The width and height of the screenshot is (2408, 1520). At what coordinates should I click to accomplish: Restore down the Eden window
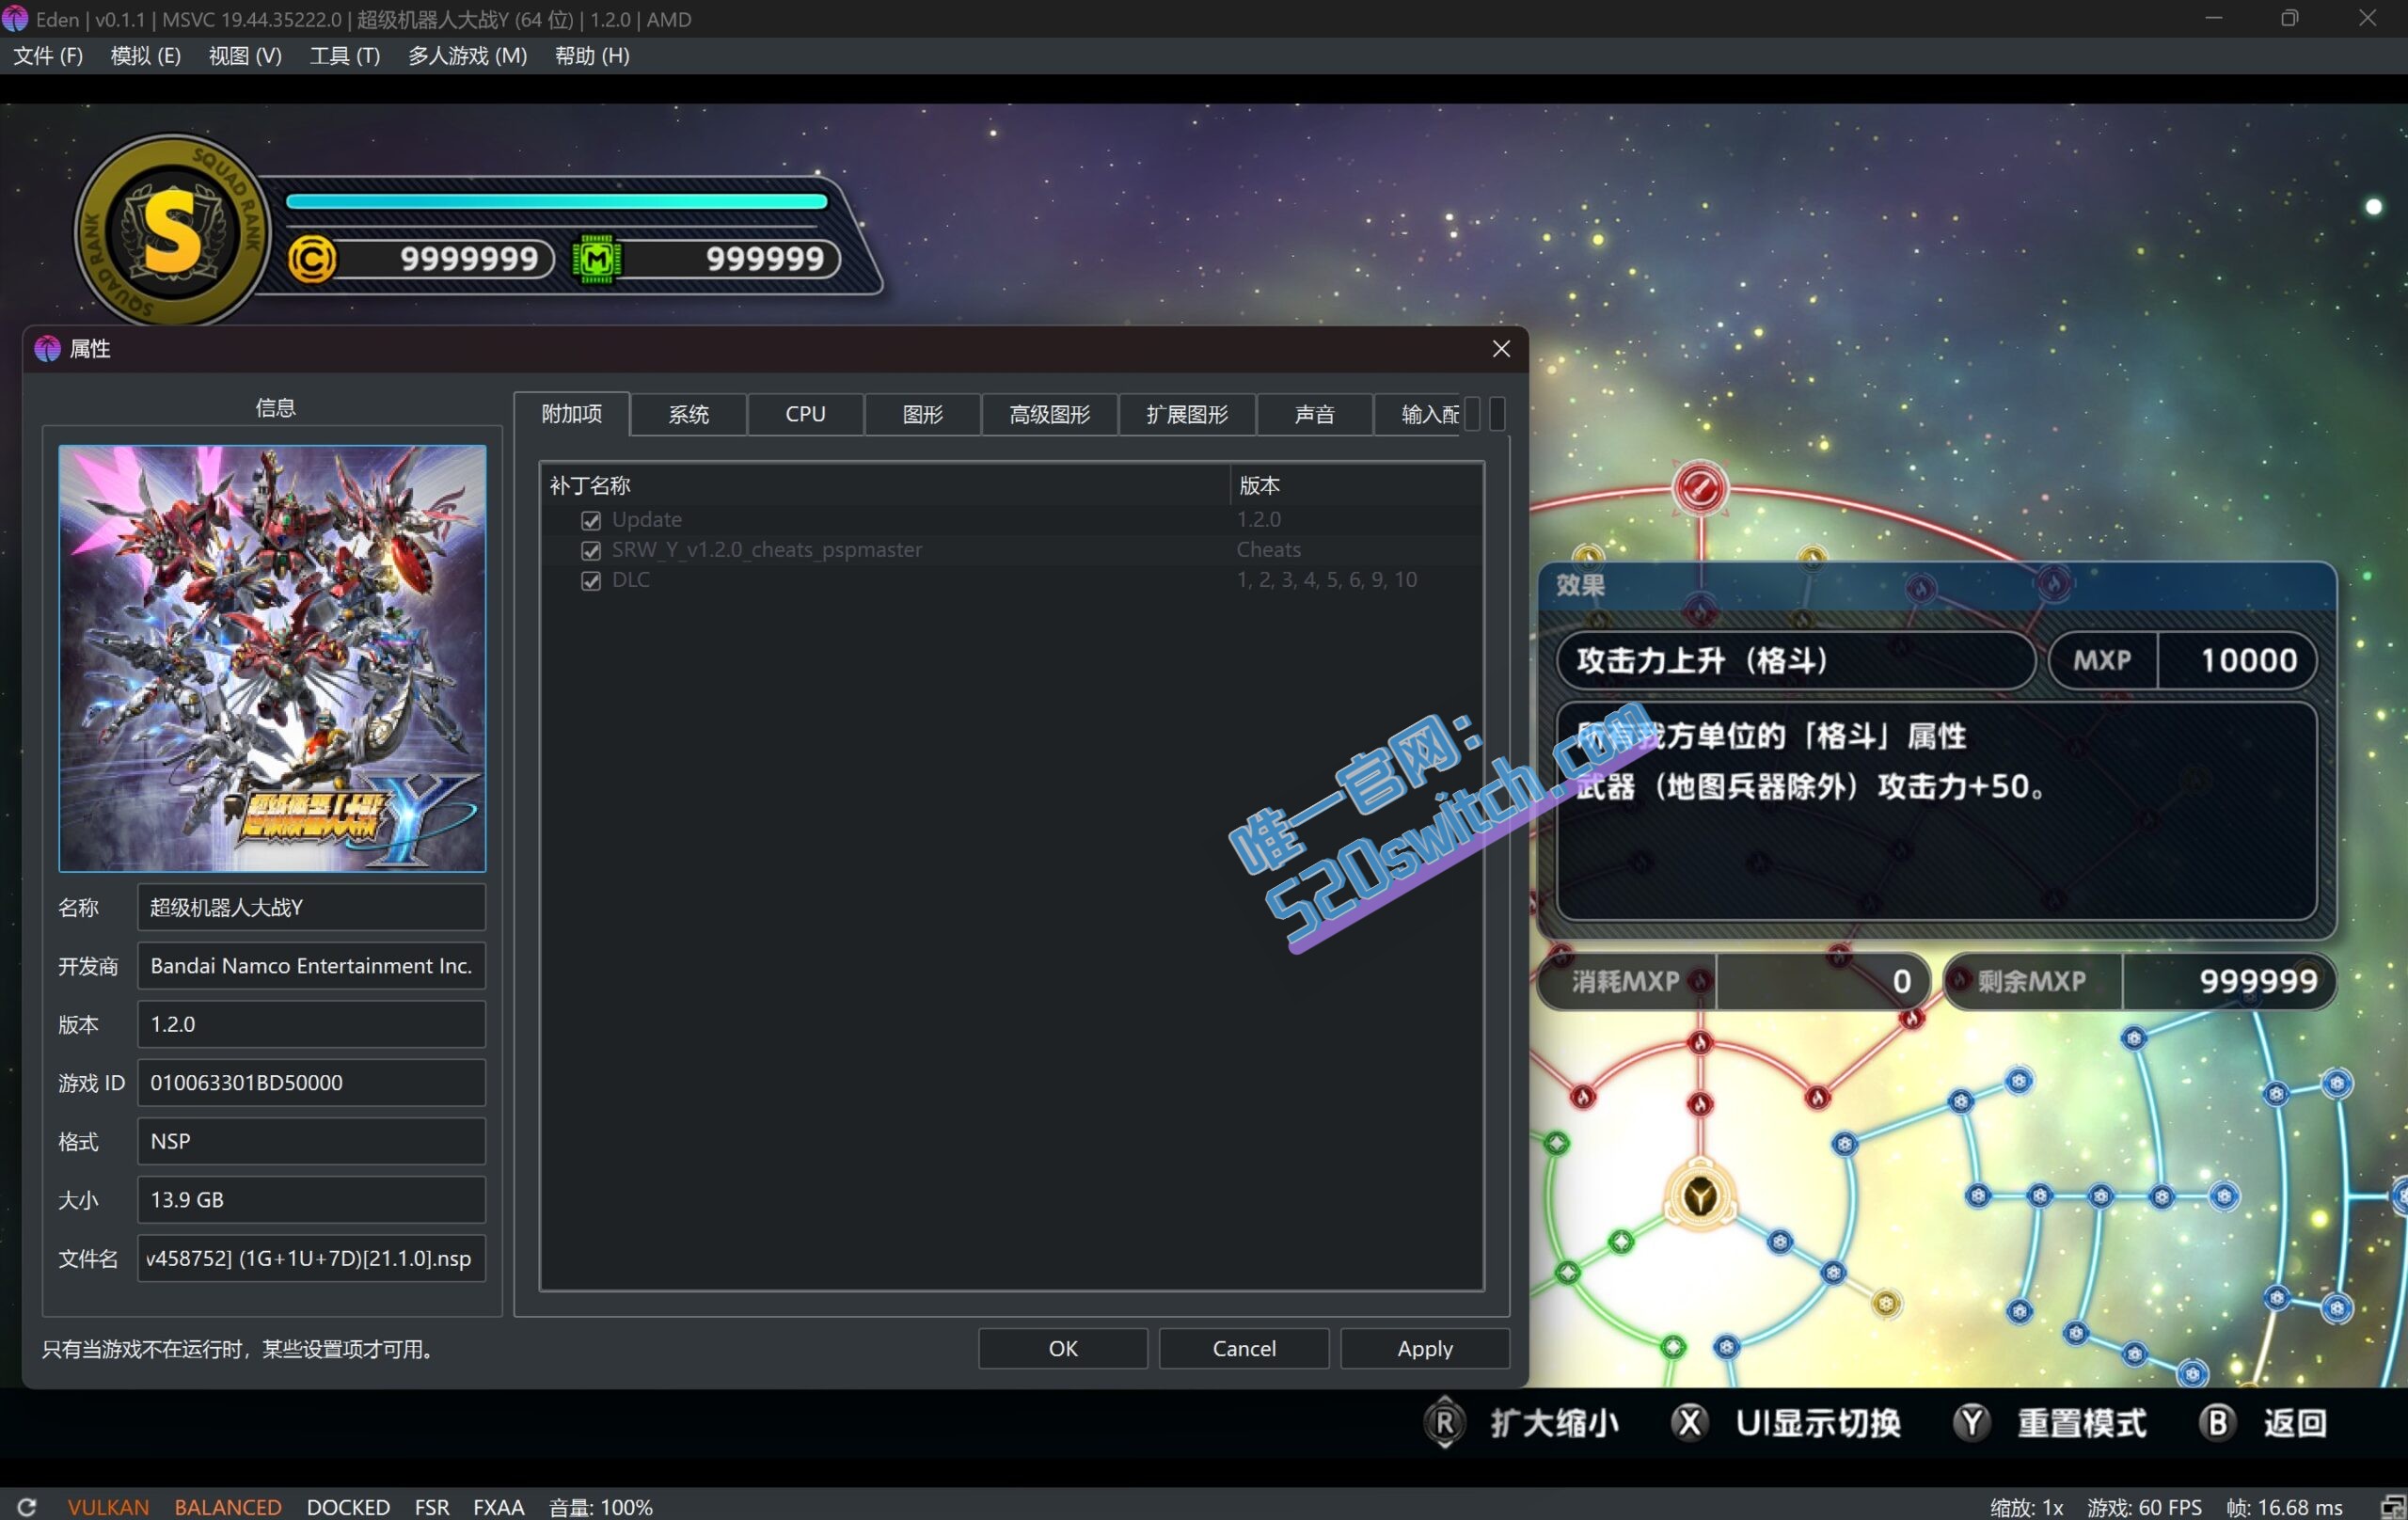pyautogui.click(x=2289, y=18)
